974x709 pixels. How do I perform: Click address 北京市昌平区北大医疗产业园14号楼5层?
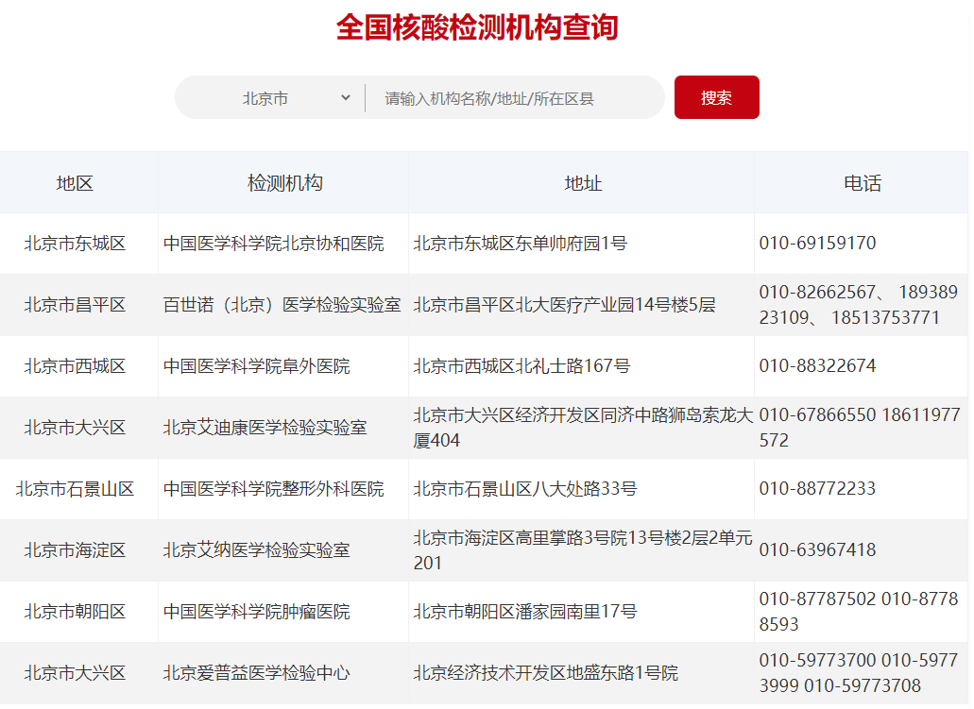point(564,305)
